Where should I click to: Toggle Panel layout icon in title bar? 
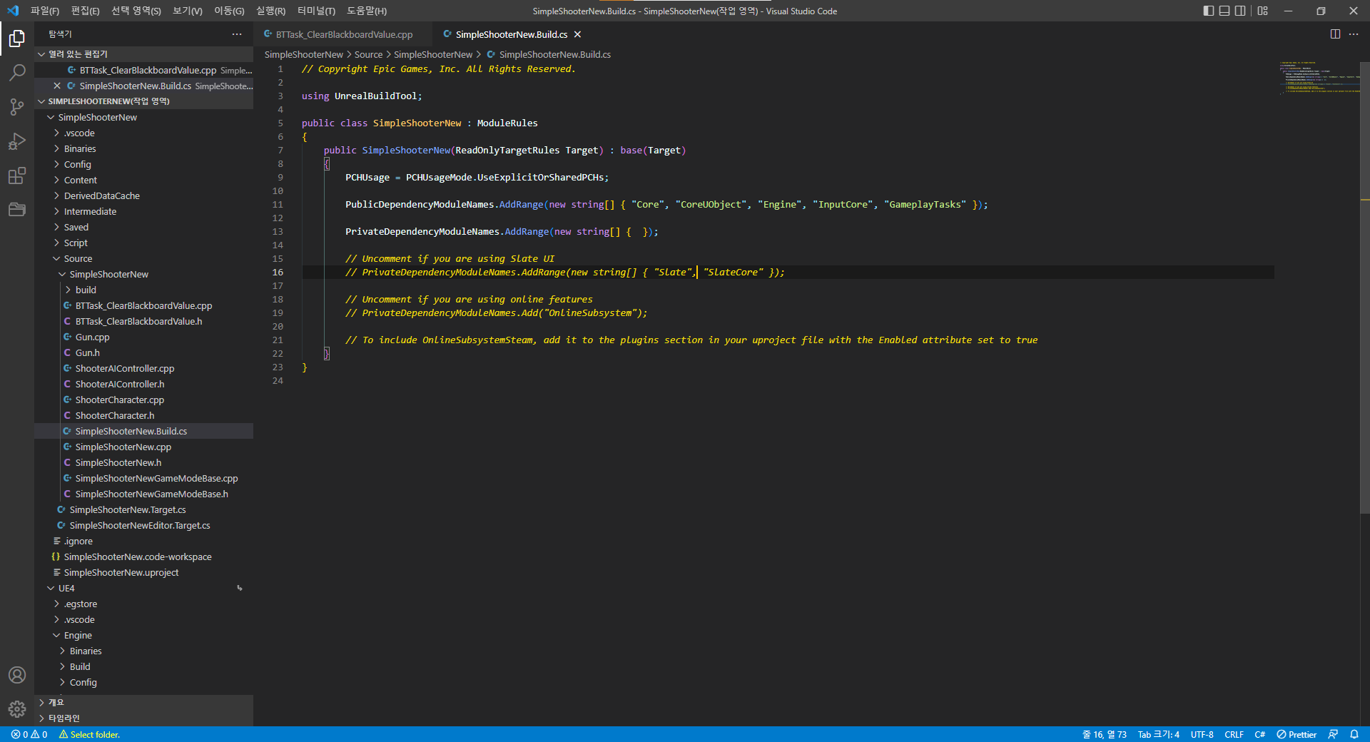coord(1224,11)
